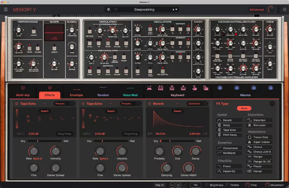Toggle Ping-Pong on second Tape Echo

click(131, 134)
